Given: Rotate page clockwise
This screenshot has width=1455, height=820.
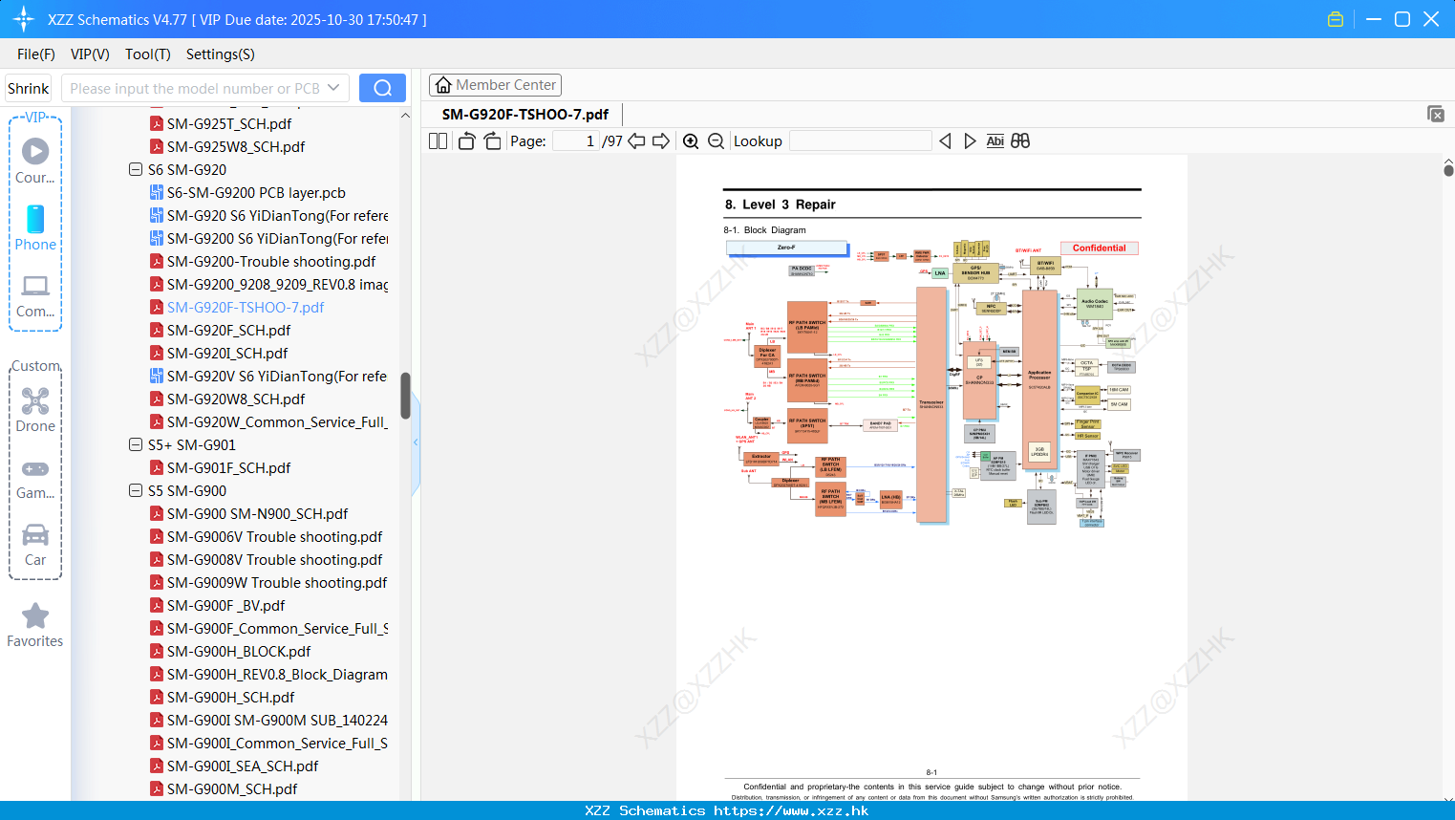Looking at the screenshot, I should click(x=492, y=141).
